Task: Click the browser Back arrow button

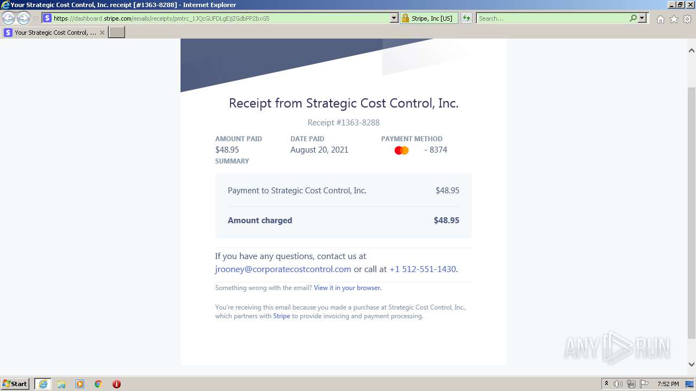Action: [9, 18]
